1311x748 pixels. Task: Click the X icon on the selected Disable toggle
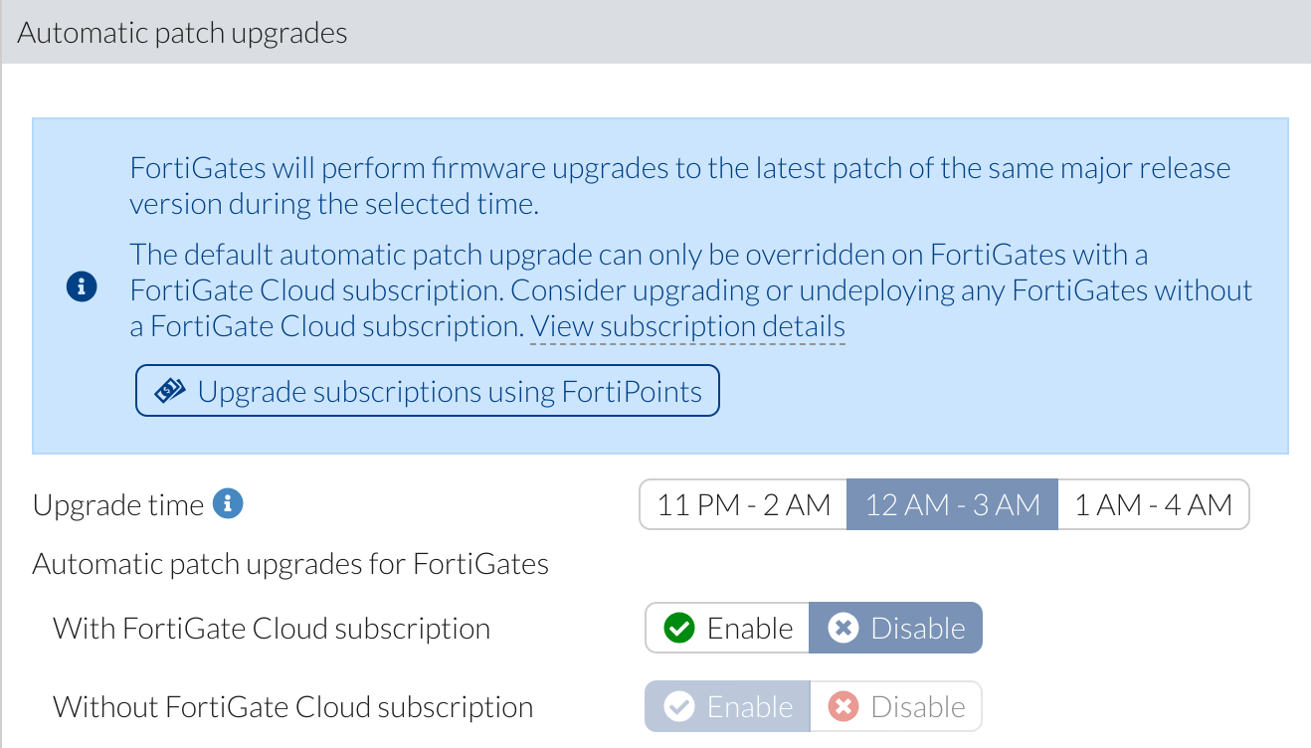click(x=843, y=628)
